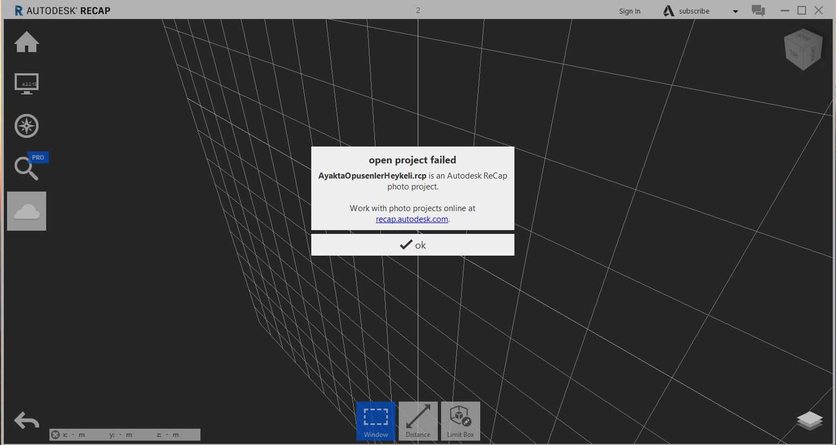Open the display settings monitor icon

tap(26, 84)
